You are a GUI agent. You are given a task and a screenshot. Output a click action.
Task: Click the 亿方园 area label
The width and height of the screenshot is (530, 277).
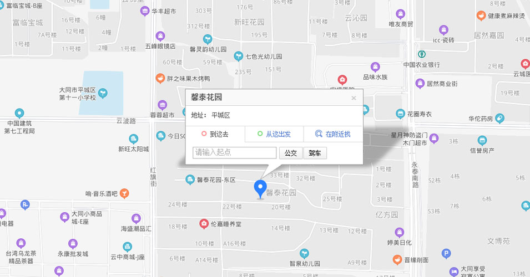(387, 214)
